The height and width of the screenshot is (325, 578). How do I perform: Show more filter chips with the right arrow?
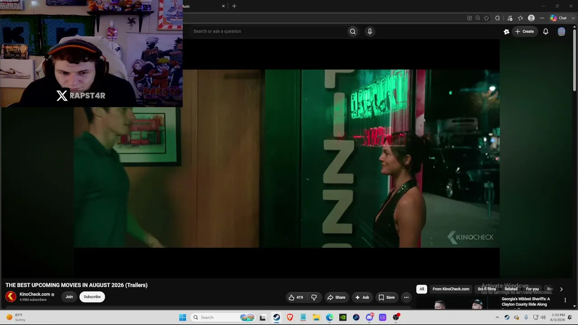click(561, 289)
